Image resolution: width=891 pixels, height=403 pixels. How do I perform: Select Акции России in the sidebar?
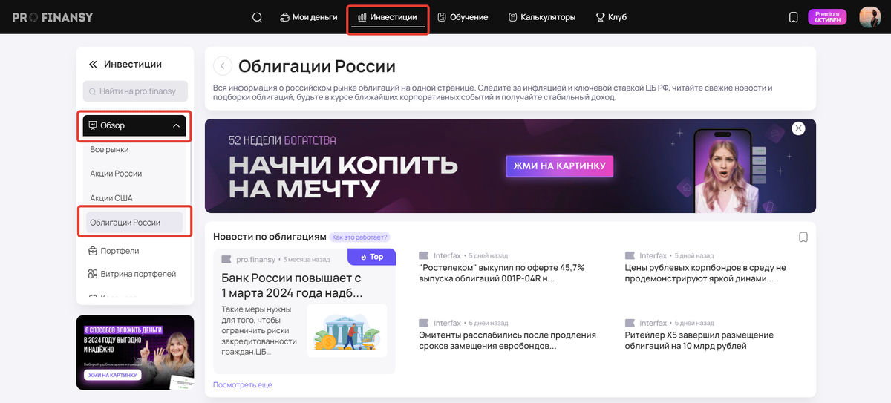[x=116, y=174]
